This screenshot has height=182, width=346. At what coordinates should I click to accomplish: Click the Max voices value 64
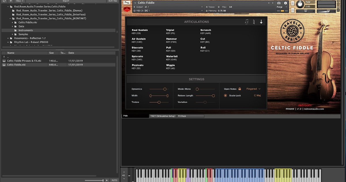pos(231,7)
